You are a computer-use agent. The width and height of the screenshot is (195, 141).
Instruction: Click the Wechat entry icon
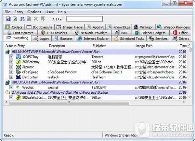click(x=18, y=87)
